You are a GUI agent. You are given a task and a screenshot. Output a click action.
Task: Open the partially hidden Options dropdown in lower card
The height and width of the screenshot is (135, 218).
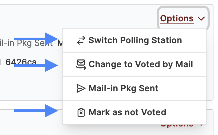pos(177,125)
